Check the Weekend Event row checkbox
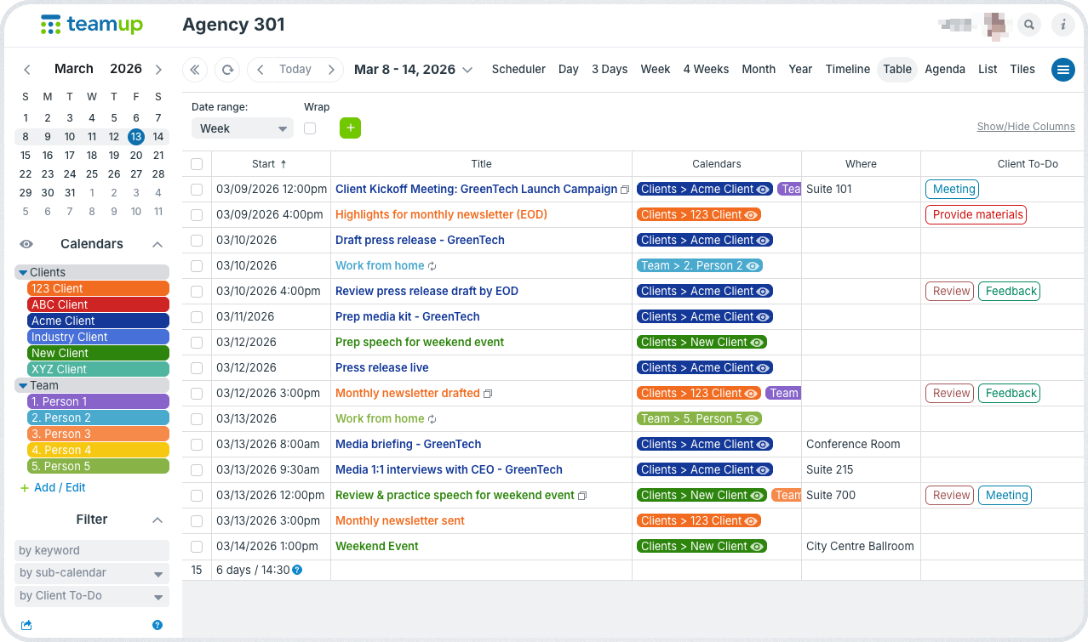 click(x=197, y=547)
